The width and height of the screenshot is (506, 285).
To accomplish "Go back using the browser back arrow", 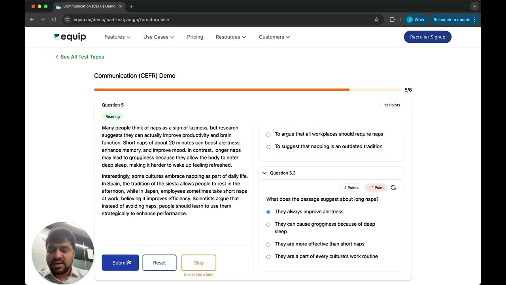I will (32, 19).
